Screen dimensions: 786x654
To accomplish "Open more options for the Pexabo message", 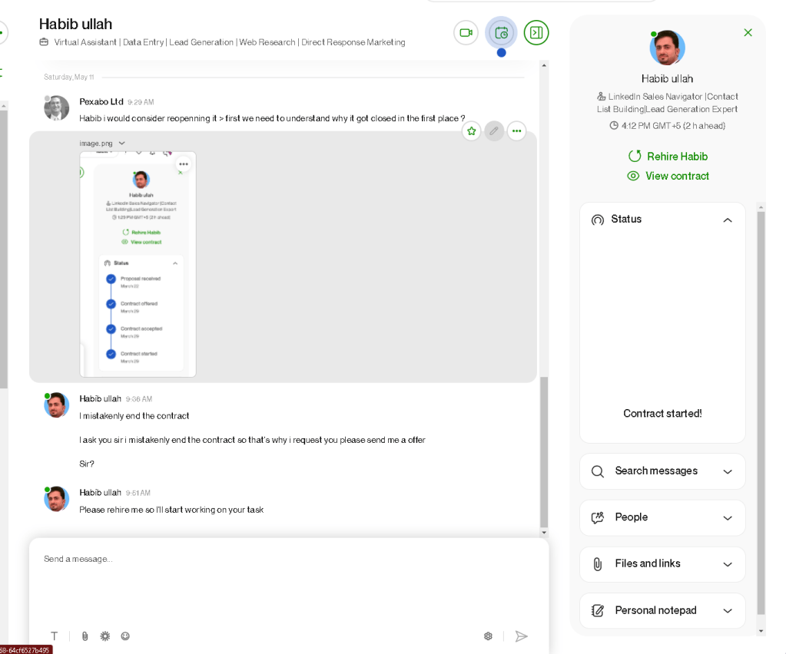I will 517,131.
